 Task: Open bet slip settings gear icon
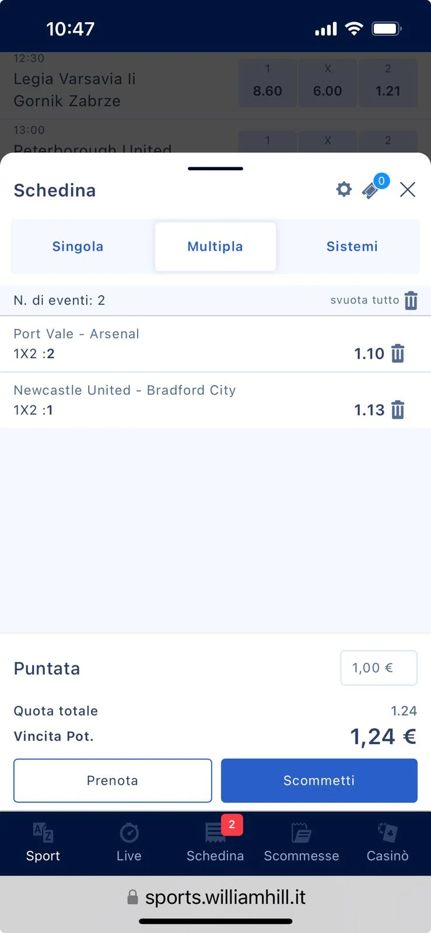(344, 190)
